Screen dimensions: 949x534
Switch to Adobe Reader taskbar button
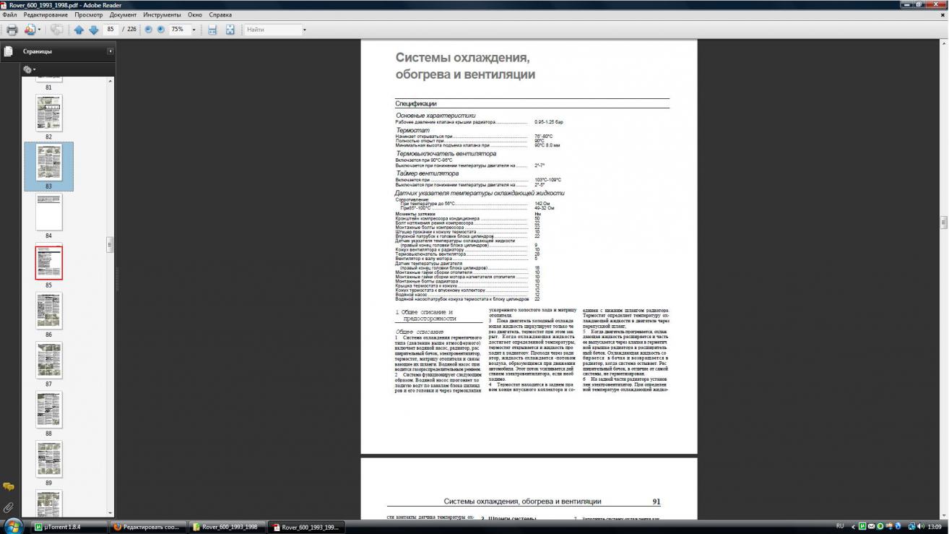307,527
